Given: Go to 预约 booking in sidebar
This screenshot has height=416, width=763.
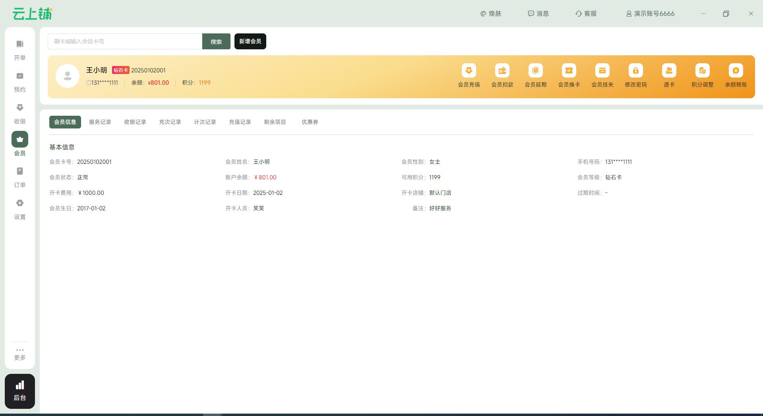Looking at the screenshot, I should (x=20, y=82).
